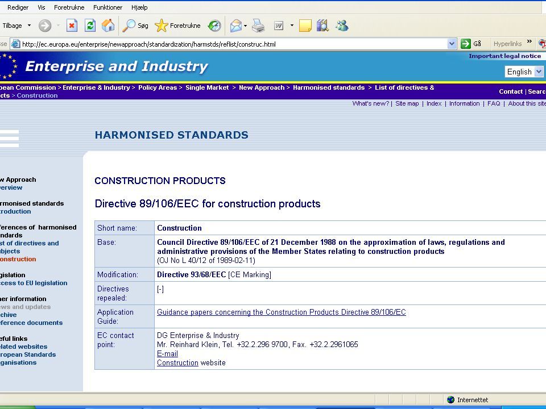The width and height of the screenshot is (546, 409).
Task: Click the HARMONISED STANDARDS page heading
Action: point(171,135)
